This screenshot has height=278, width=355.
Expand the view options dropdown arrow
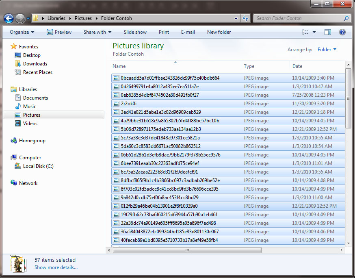(314, 32)
